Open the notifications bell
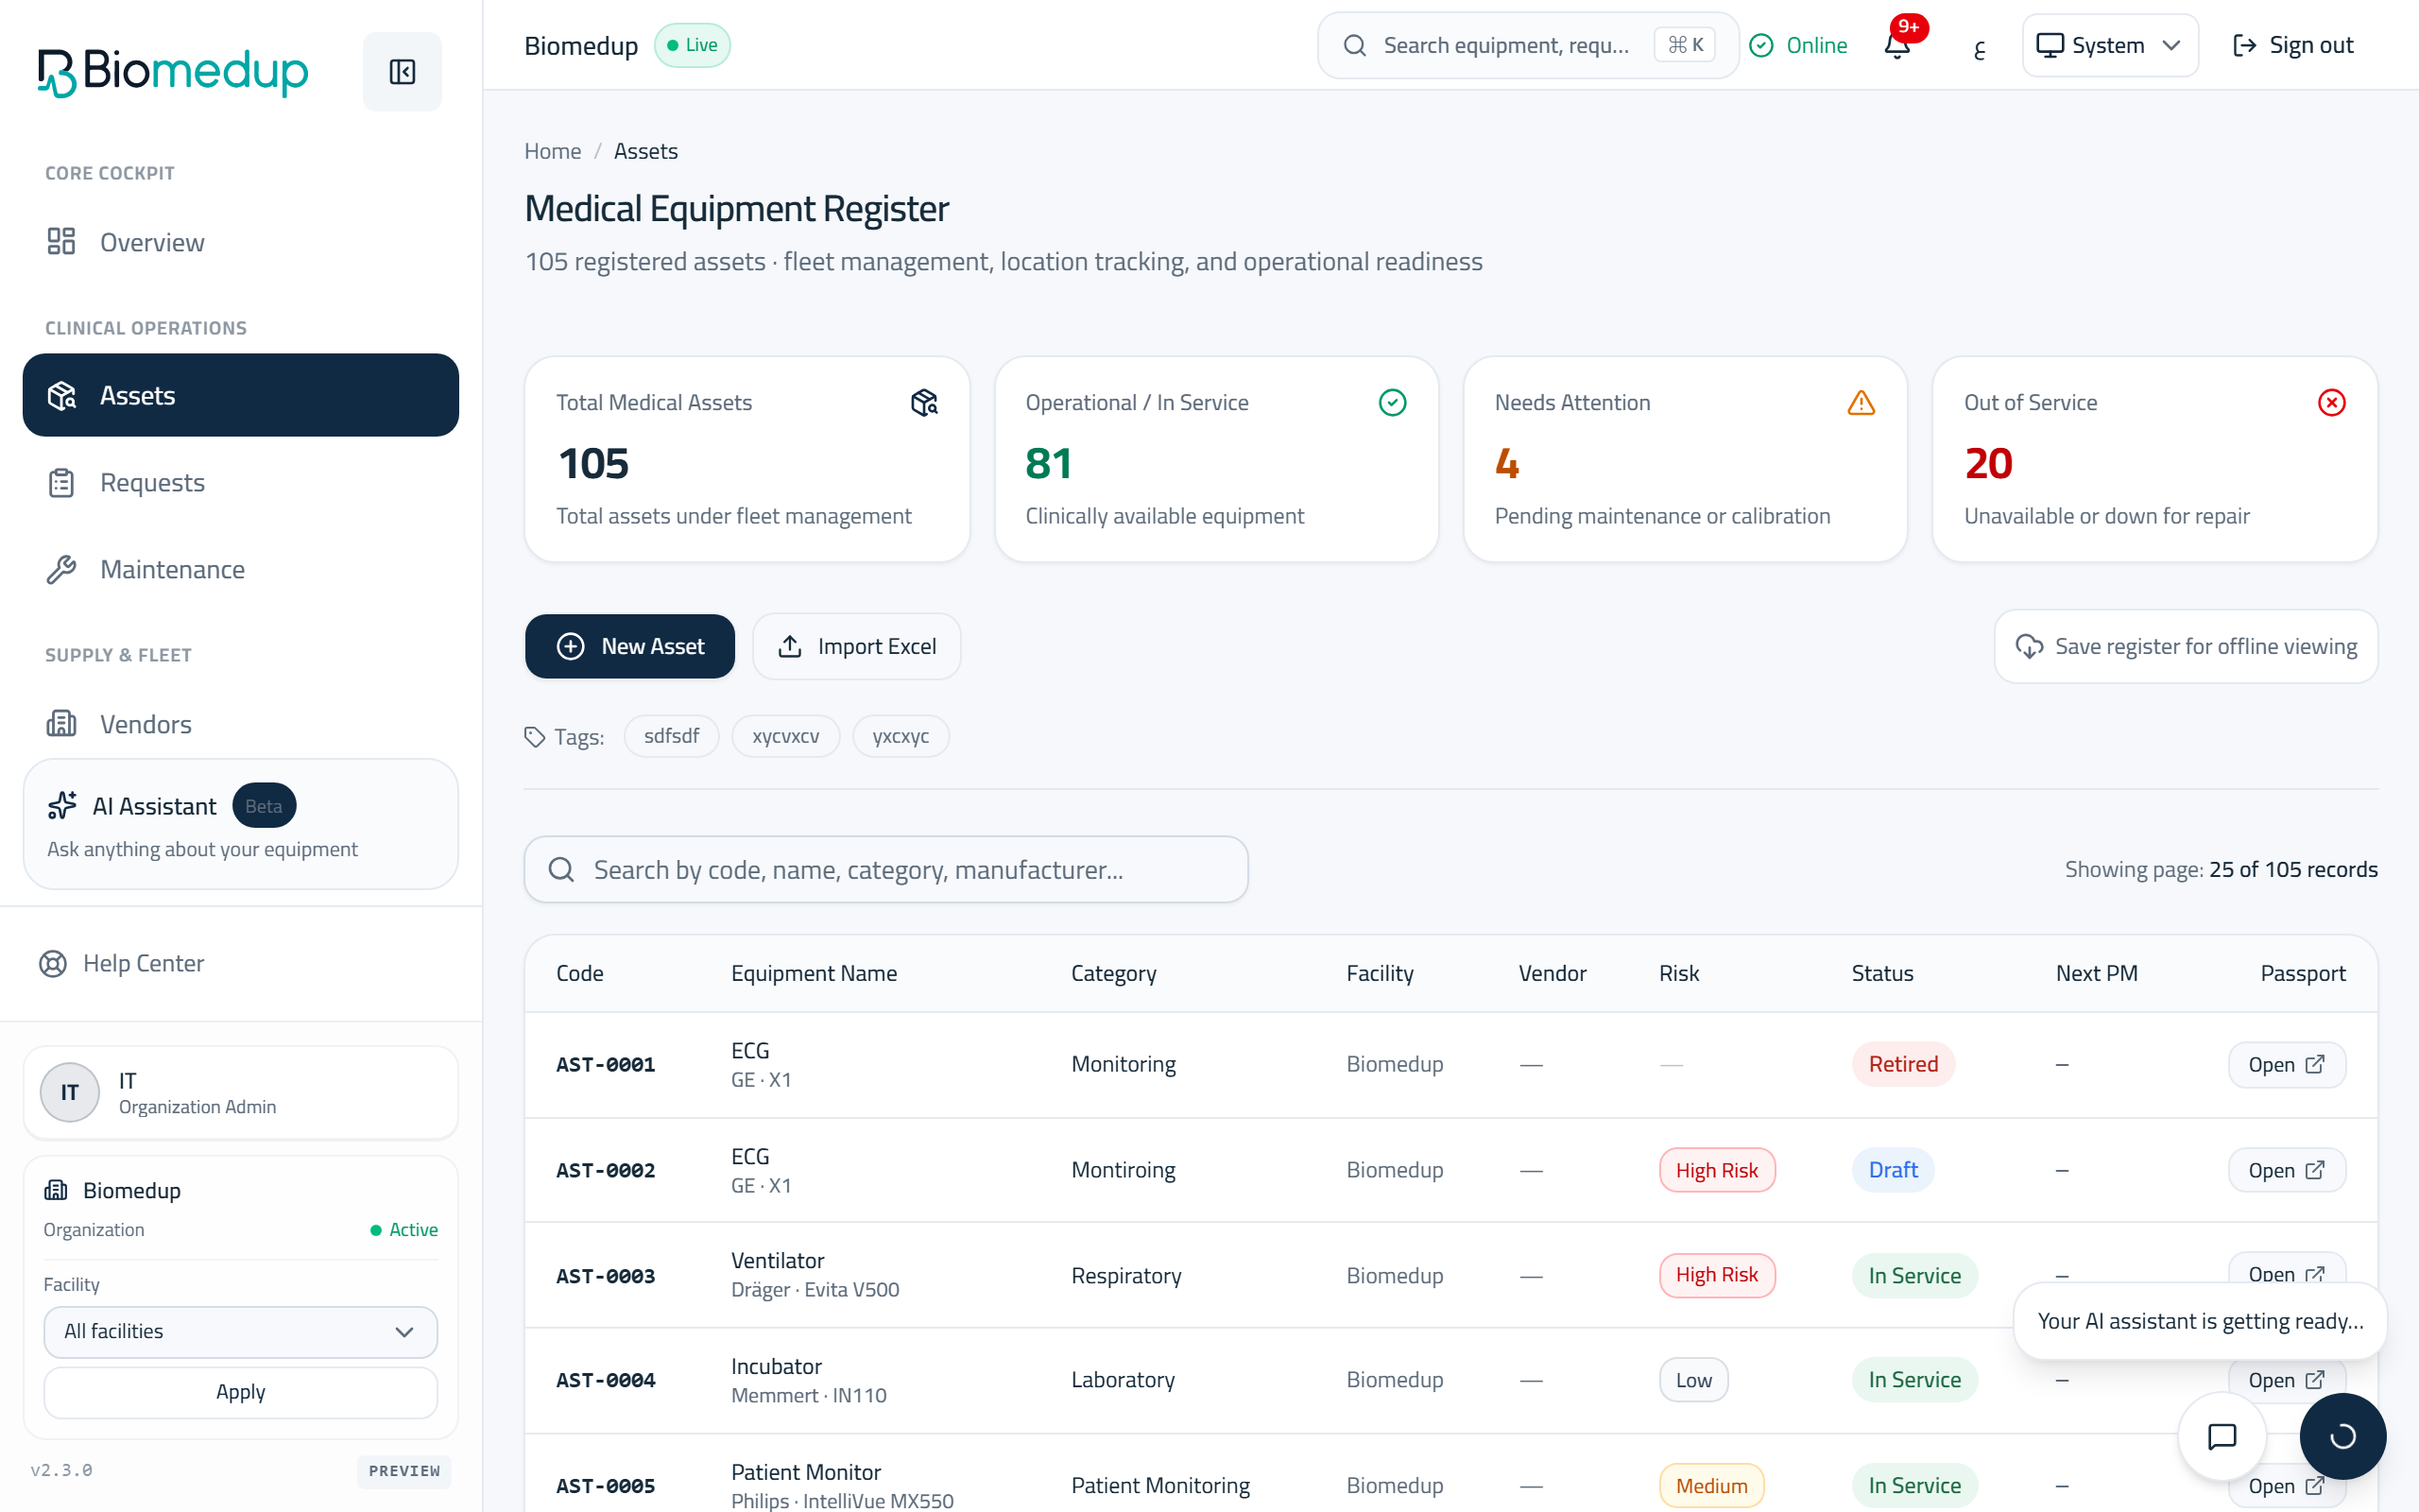Viewport: 2419px width, 1512px height. (1897, 45)
